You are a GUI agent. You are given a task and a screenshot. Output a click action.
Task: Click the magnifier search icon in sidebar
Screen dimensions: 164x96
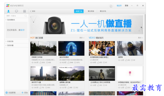(26, 16)
